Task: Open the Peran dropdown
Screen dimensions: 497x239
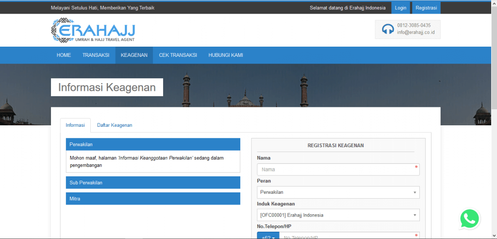Action: tap(338, 192)
